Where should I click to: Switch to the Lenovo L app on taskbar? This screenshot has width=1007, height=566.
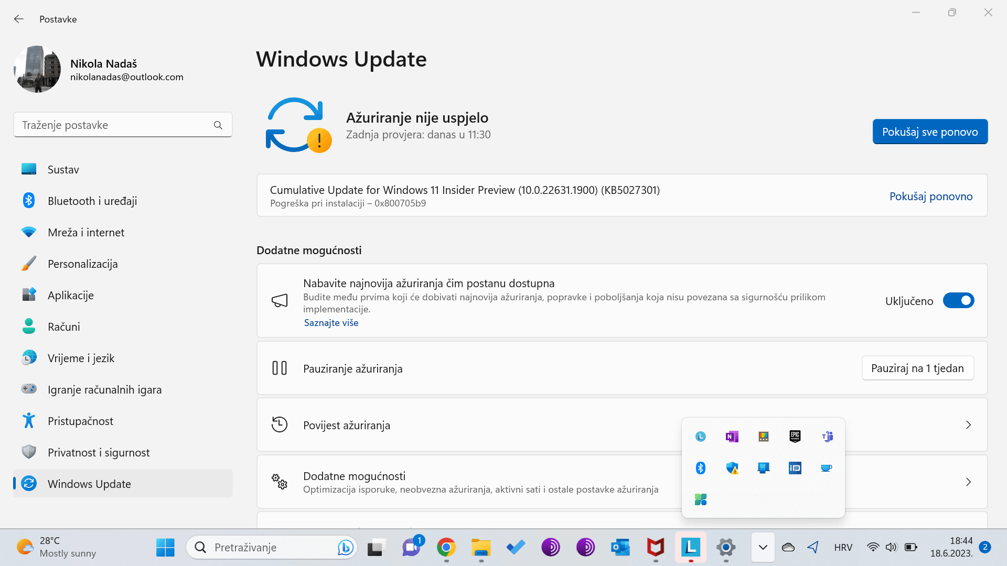click(691, 548)
